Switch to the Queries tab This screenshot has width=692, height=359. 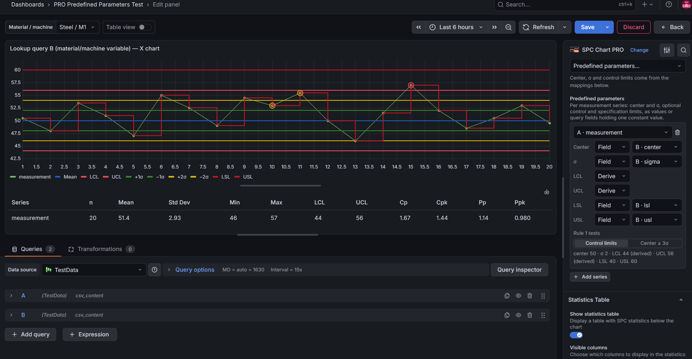coord(33,249)
